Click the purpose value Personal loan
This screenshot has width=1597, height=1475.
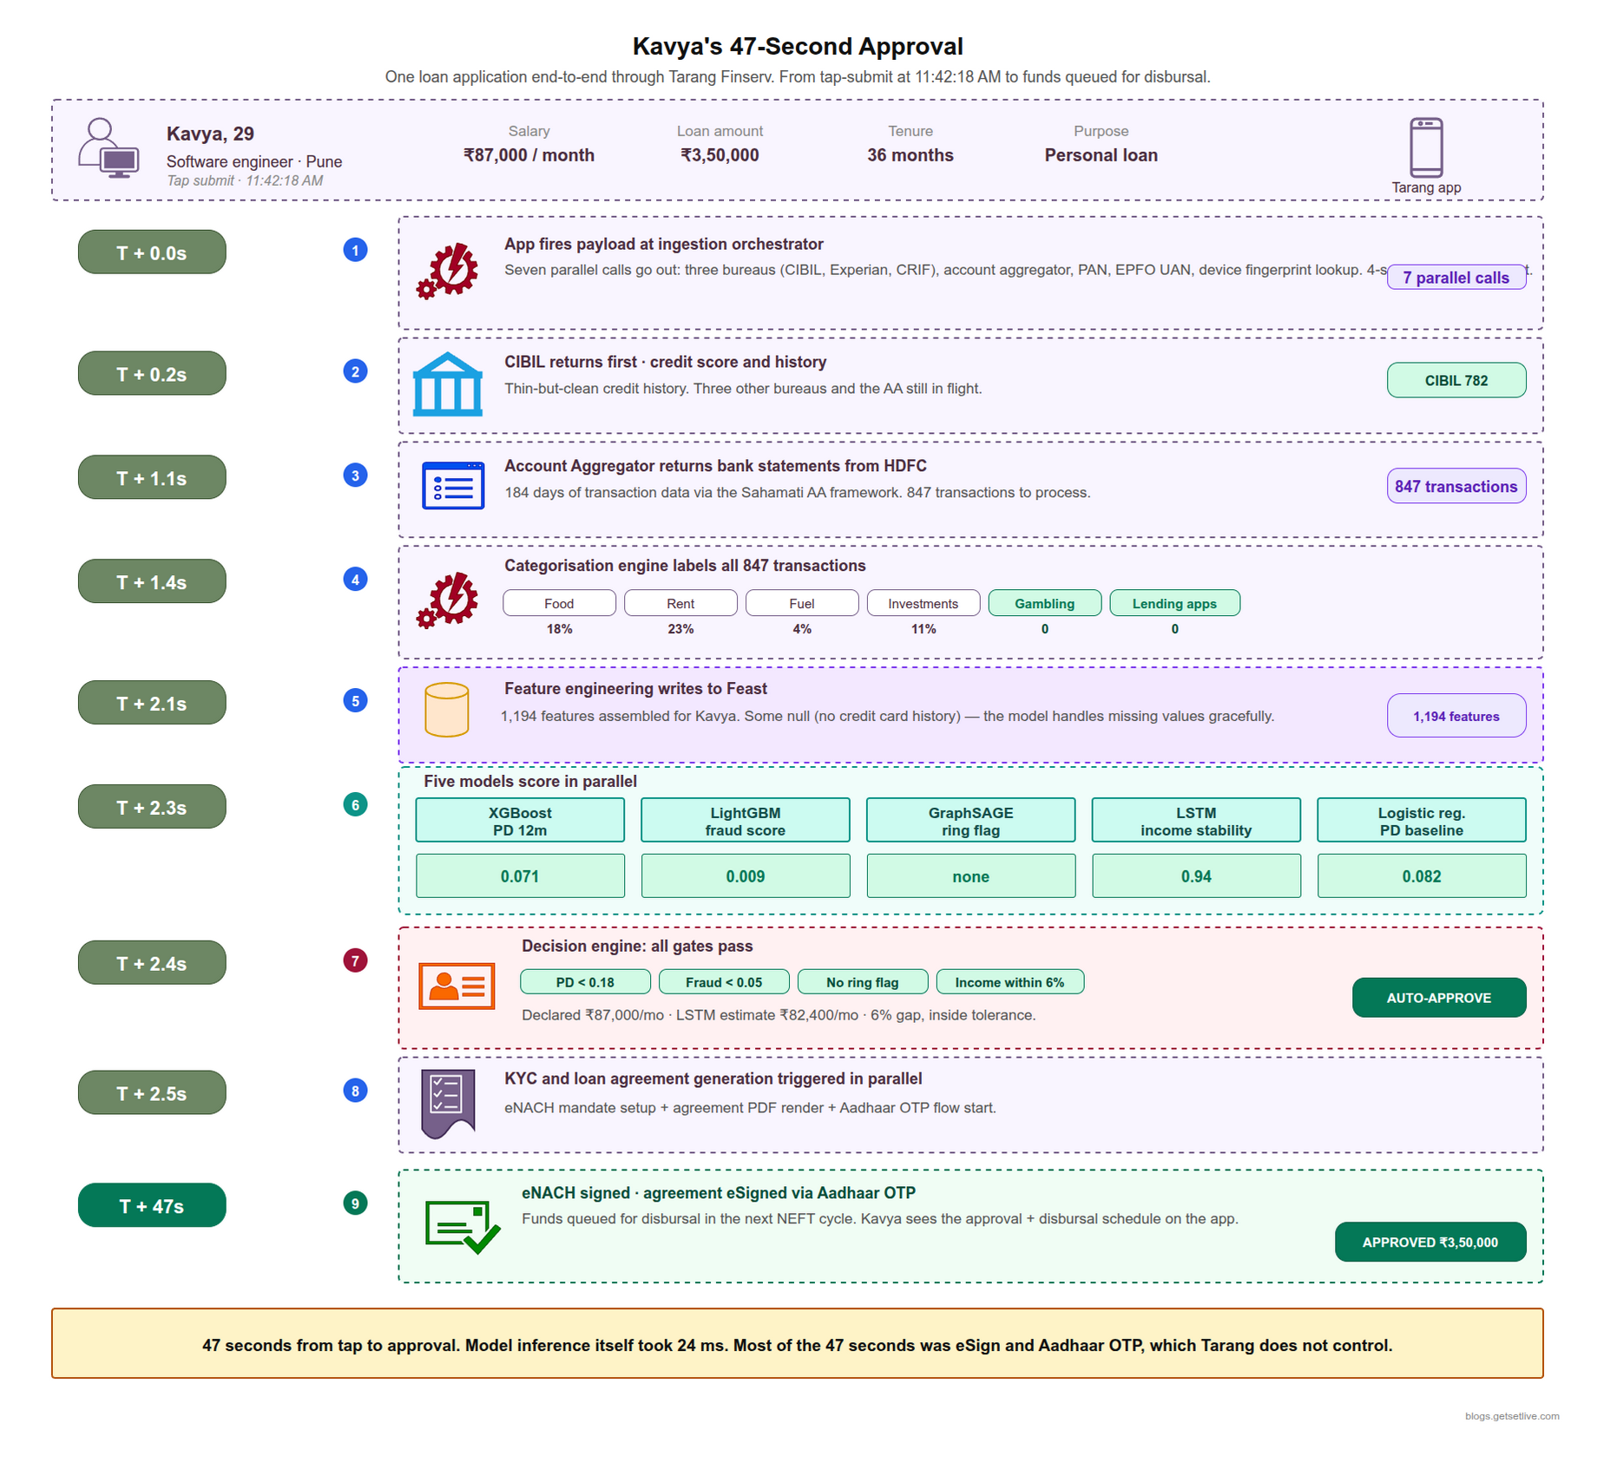coord(1101,155)
